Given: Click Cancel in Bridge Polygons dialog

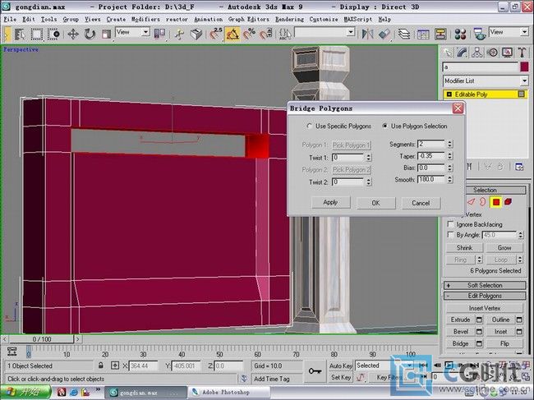Looking at the screenshot, I should [x=421, y=203].
